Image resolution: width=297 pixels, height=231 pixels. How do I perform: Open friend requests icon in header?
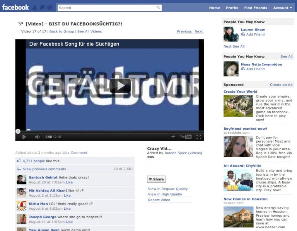click(35, 8)
